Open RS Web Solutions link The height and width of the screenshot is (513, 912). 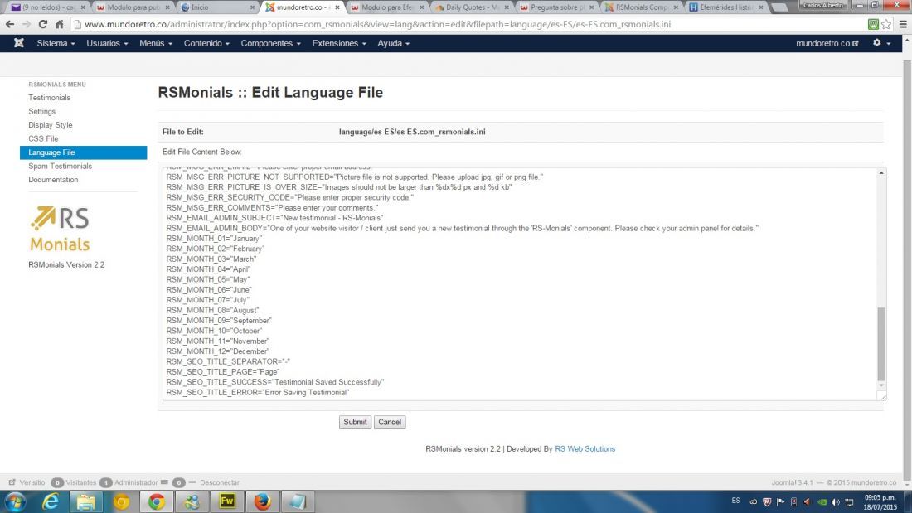coord(585,449)
